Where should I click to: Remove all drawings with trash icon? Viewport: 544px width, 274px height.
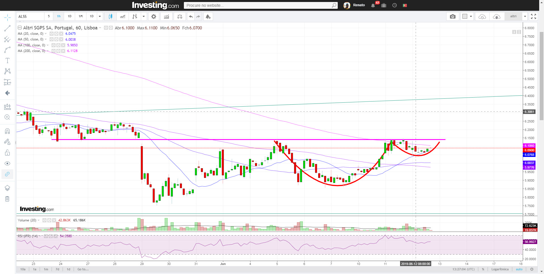pos(7,199)
